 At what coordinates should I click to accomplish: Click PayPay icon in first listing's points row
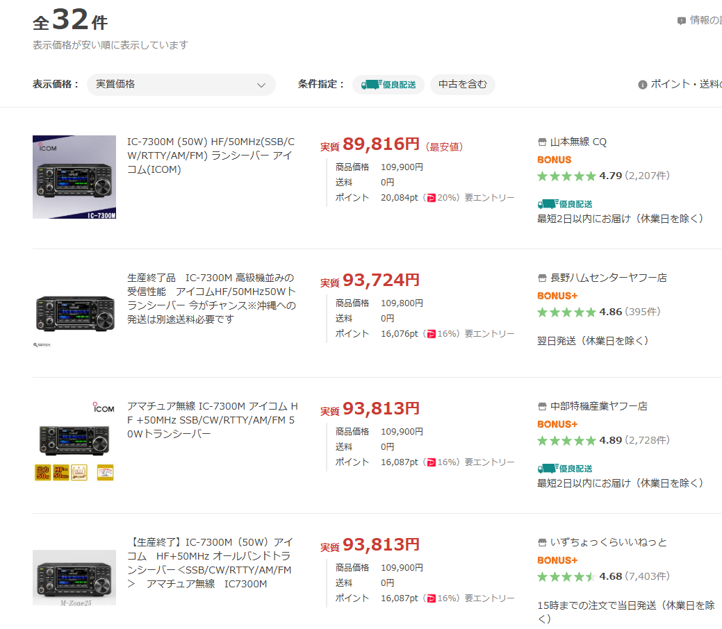(x=431, y=198)
